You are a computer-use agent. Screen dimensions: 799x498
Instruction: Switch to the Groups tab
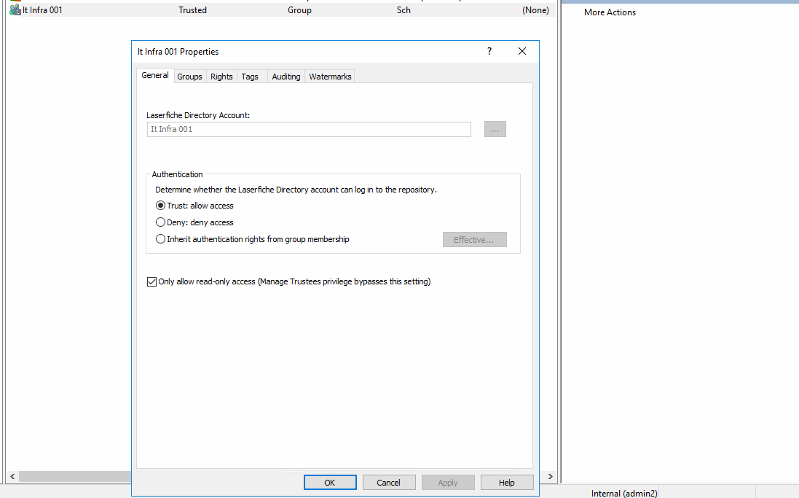(189, 77)
